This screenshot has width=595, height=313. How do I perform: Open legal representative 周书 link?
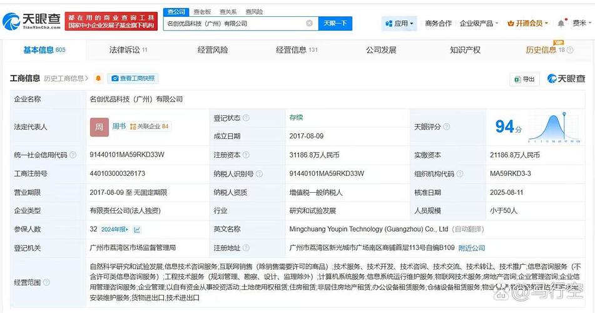point(119,126)
